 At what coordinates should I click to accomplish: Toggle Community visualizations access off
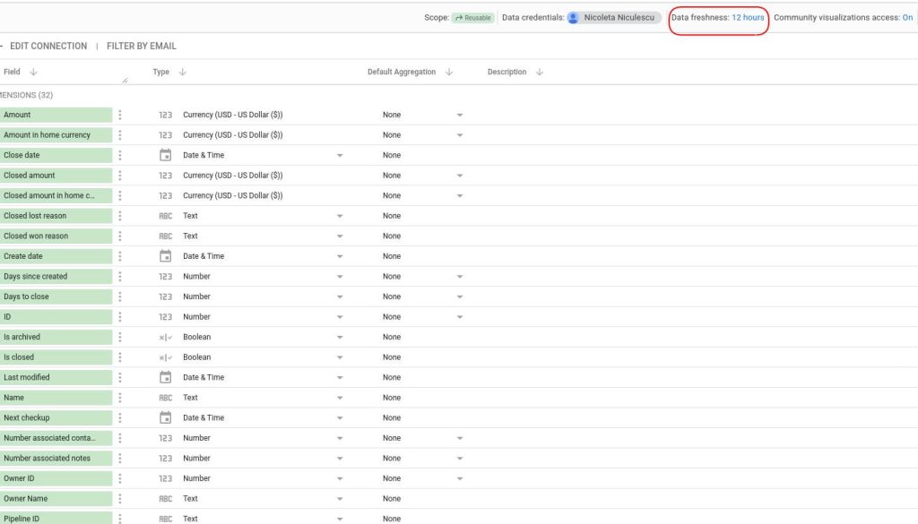[906, 16]
